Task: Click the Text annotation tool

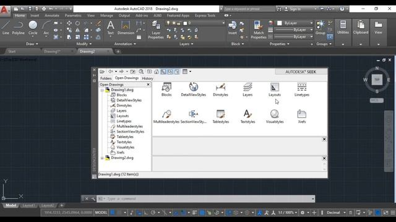Action: (x=110, y=28)
